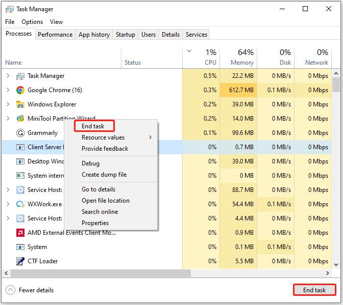Screen dimensions: 343x305
Task: Click the Desktop Window Manager icon
Action: 20,161
